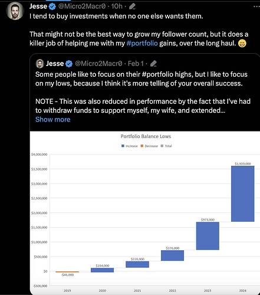The height and width of the screenshot is (295, 260).
Task: Click verified badge in the quoted tweet
Action: (x=69, y=64)
